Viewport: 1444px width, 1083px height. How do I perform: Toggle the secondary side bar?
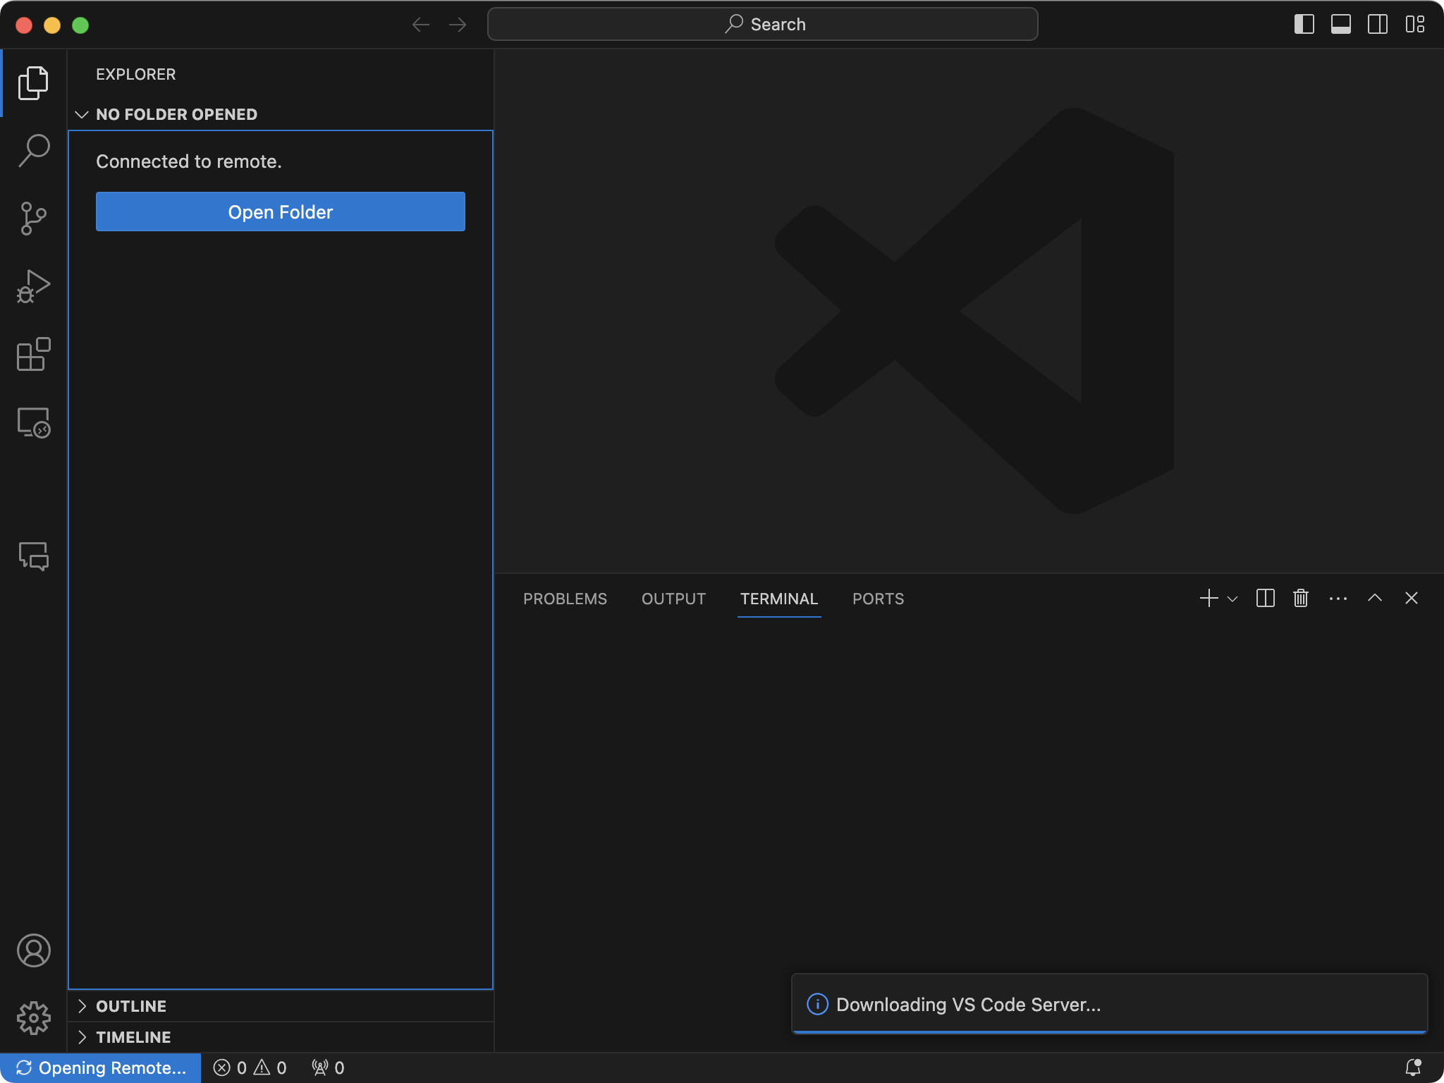[x=1378, y=25]
